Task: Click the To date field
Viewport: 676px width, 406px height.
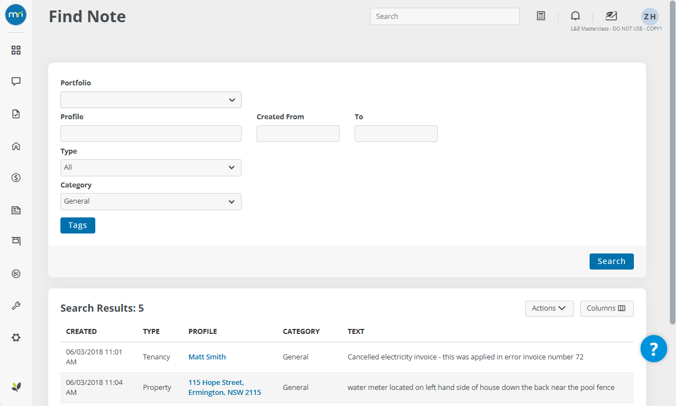Action: (396, 134)
